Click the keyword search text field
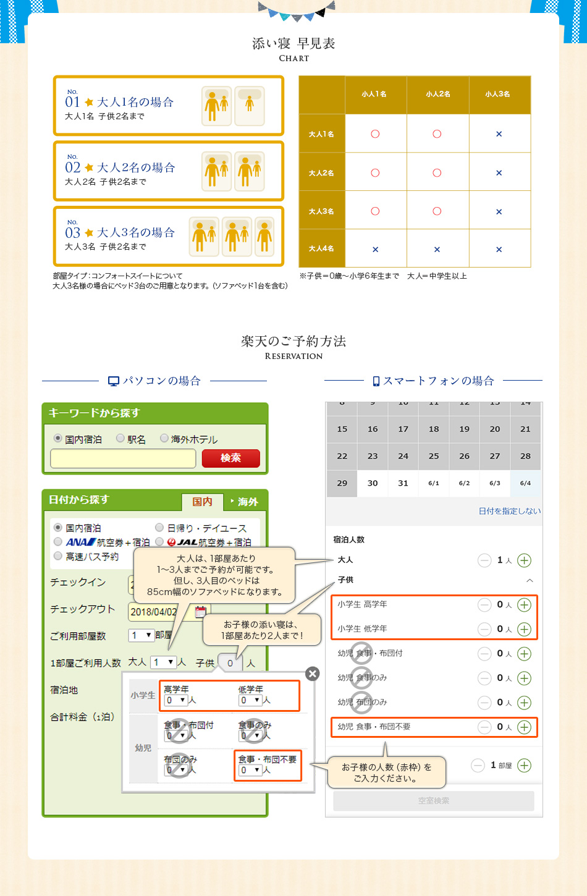 tap(123, 459)
